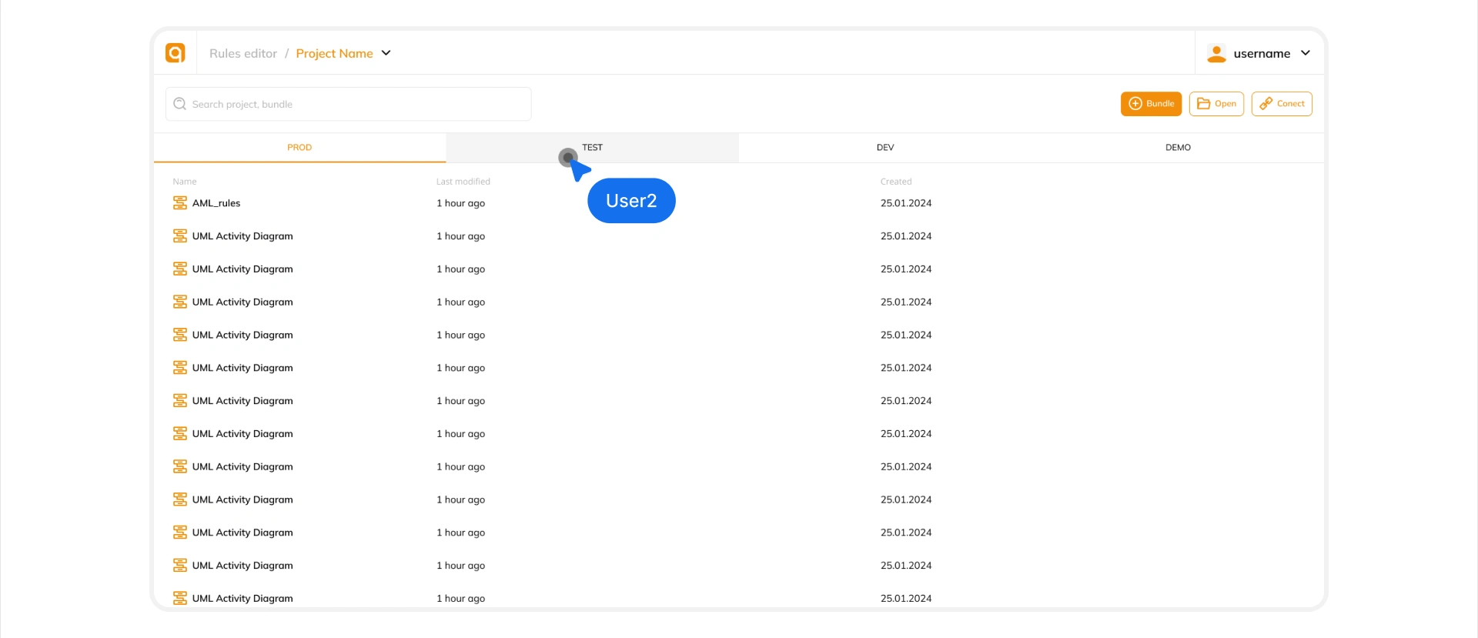Switch to the TEST tab
Viewport: 1478px width, 638px height.
point(592,148)
